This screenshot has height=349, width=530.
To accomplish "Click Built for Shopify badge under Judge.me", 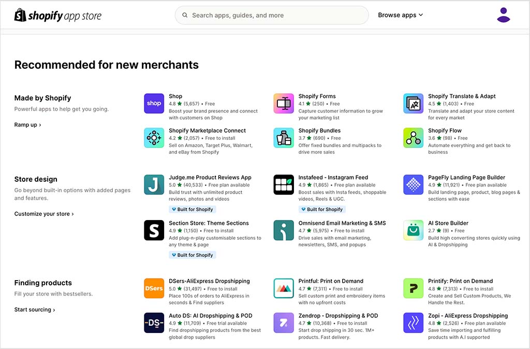I will [x=193, y=209].
